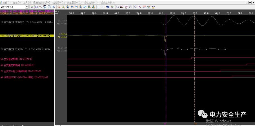255x126 pixels.
Task: Select digital channel 69 主变重瓦斯跳闸
Action: coord(17,65)
